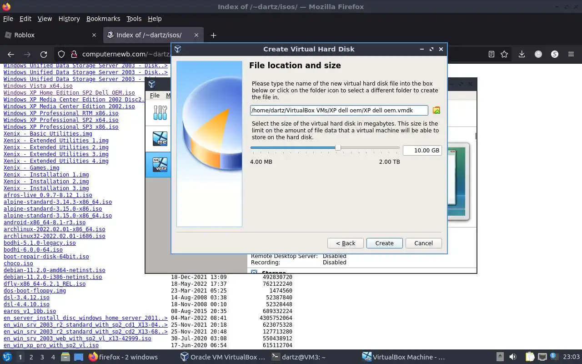This screenshot has width=582, height=364.
Task: Switch to workspace 3 in taskbar
Action: point(42,357)
